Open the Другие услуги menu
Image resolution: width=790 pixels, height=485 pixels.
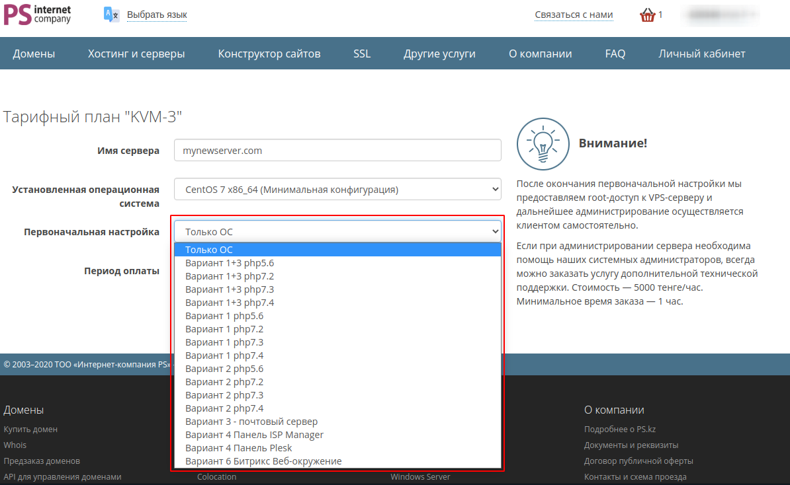click(x=439, y=54)
